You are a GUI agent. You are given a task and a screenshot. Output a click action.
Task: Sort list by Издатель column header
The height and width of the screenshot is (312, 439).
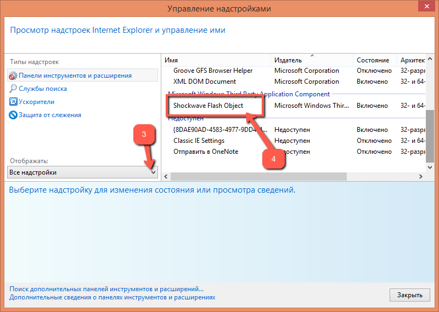coord(312,60)
